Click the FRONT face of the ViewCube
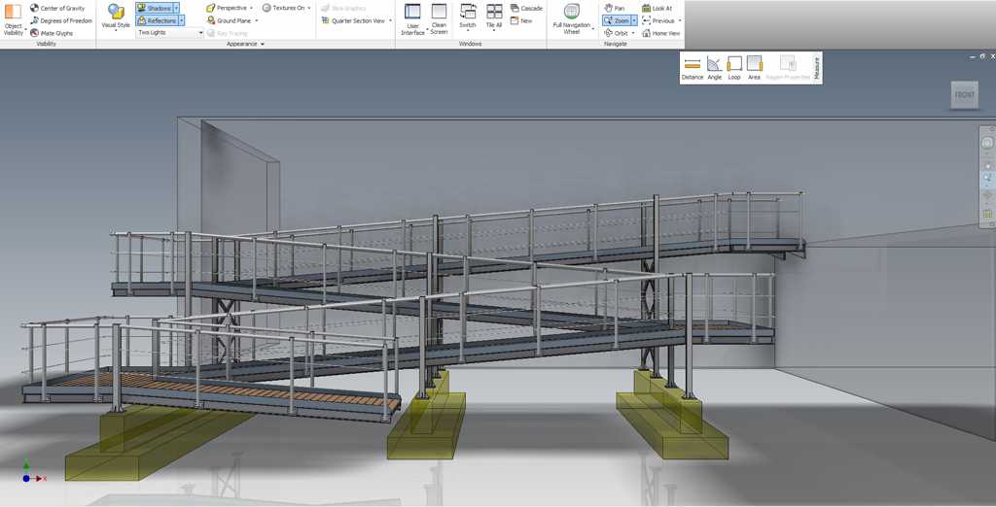Image resolution: width=996 pixels, height=507 pixels. click(x=964, y=94)
